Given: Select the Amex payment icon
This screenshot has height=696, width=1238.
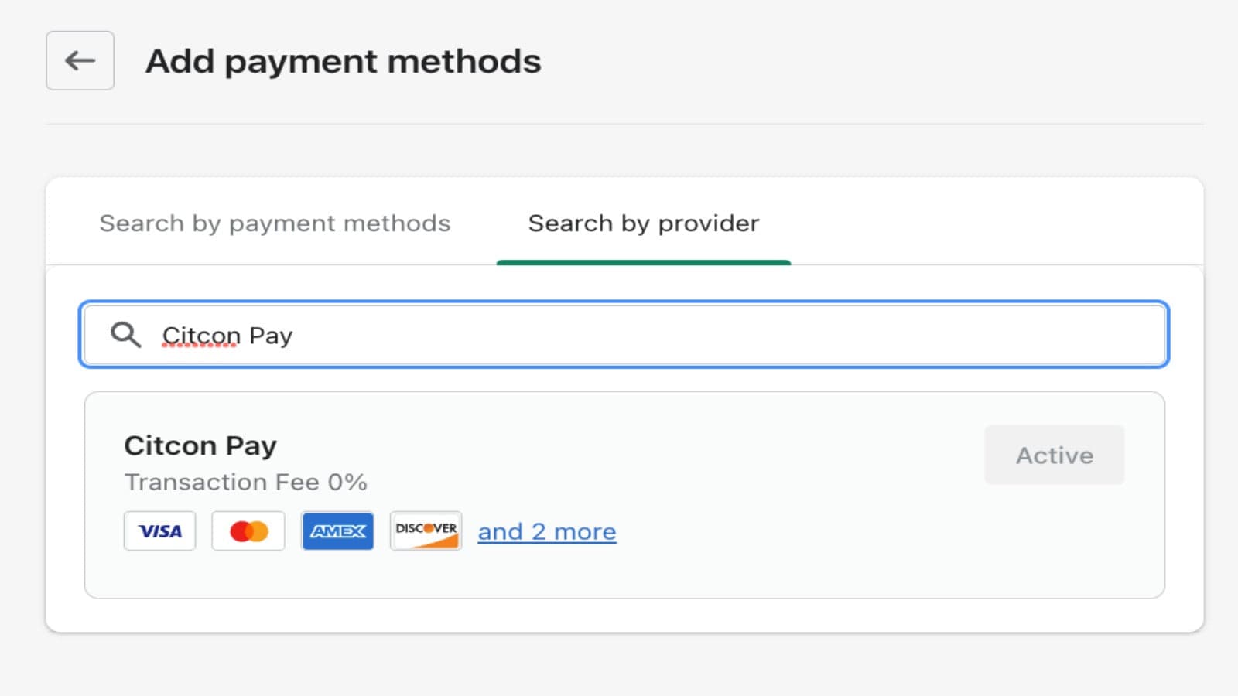Looking at the screenshot, I should 337,531.
